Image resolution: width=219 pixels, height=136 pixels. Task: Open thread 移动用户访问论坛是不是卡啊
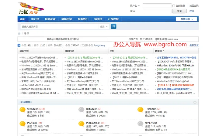tap(36, 89)
